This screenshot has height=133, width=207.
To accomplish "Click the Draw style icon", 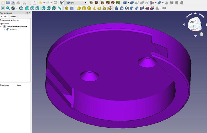I will [x=13, y=8].
